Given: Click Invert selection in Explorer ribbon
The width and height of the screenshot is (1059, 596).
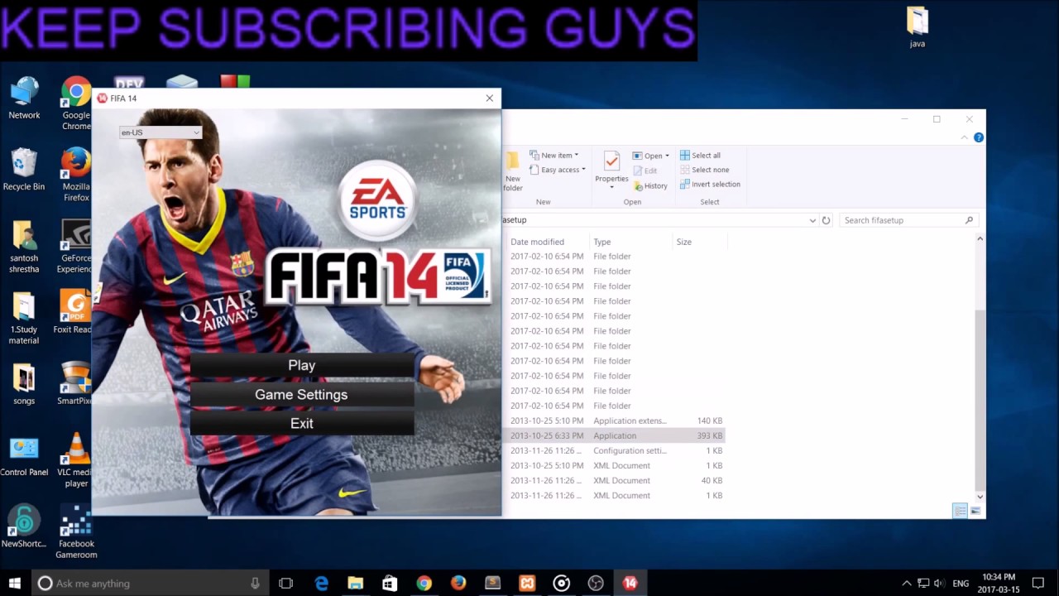Looking at the screenshot, I should (x=710, y=184).
